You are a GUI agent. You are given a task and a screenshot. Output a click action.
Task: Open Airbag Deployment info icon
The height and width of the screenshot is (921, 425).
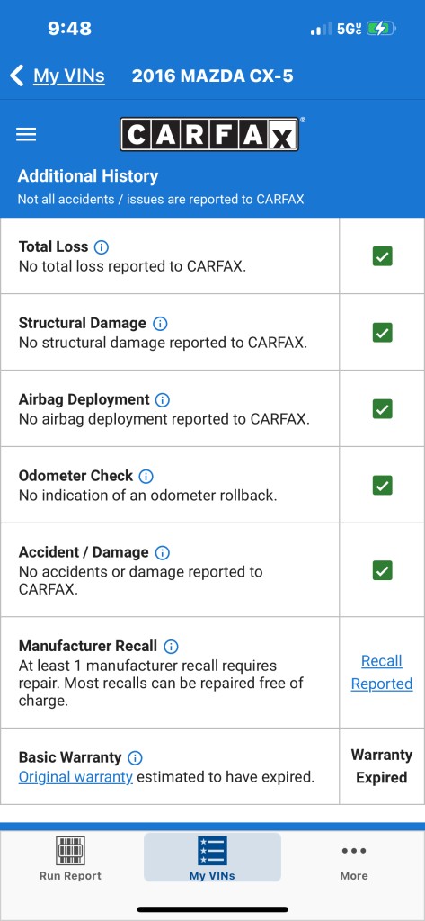pos(162,400)
